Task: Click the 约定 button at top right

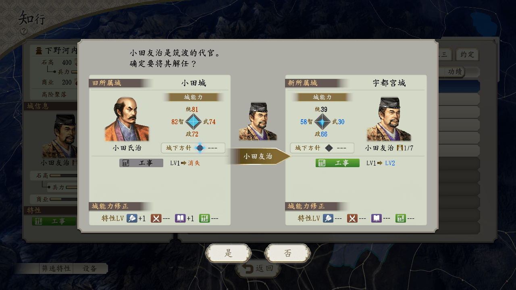Action: tap(467, 54)
